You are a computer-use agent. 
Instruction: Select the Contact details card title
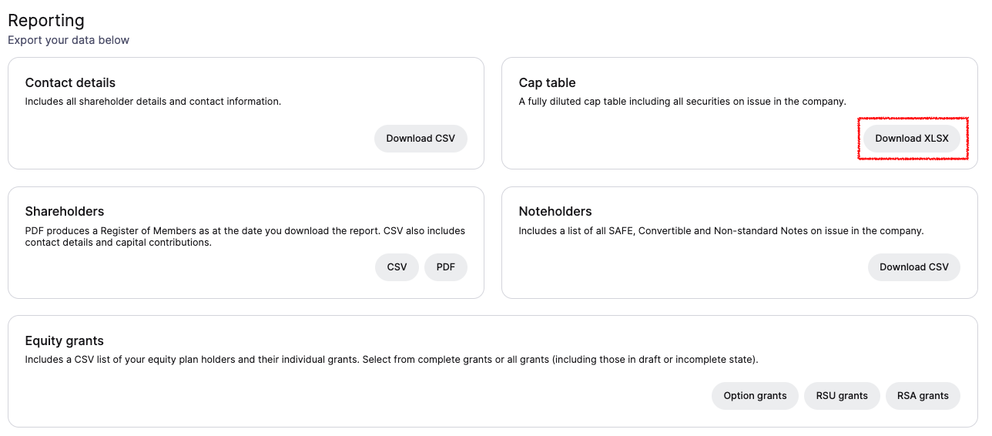click(x=70, y=82)
